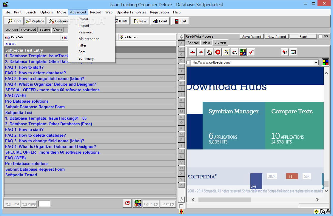This screenshot has height=216, width=333.
Task: Click the New toolbar button
Action: pyautogui.click(x=140, y=21)
